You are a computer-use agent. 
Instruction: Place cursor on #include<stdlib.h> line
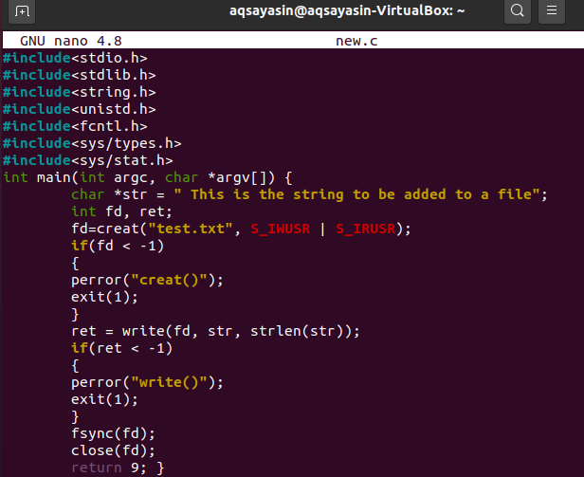click(x=80, y=75)
